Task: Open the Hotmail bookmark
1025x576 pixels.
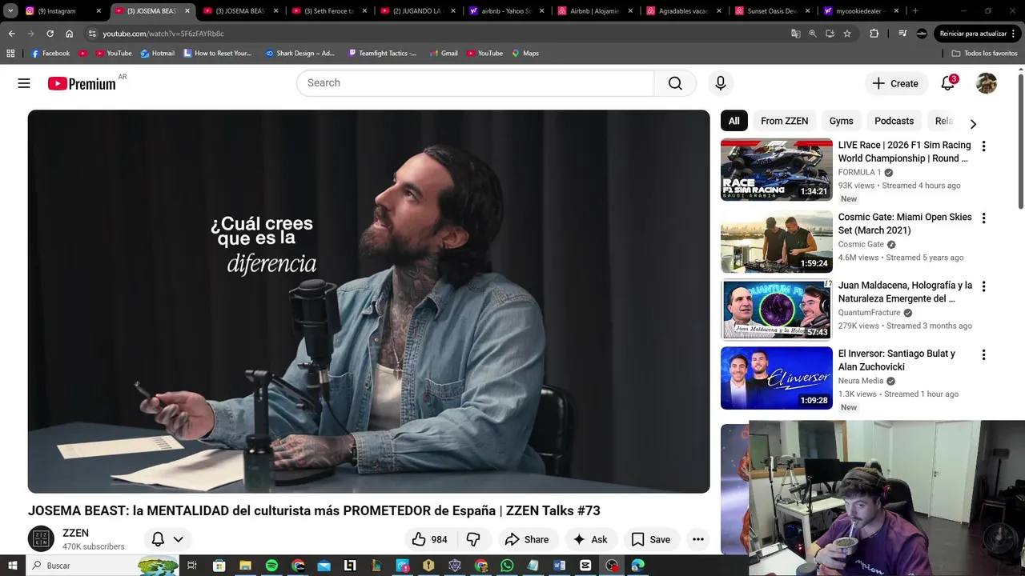Action: click(157, 53)
